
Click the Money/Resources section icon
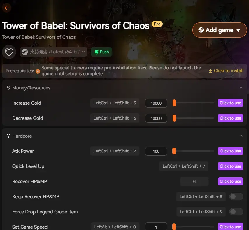(8, 87)
